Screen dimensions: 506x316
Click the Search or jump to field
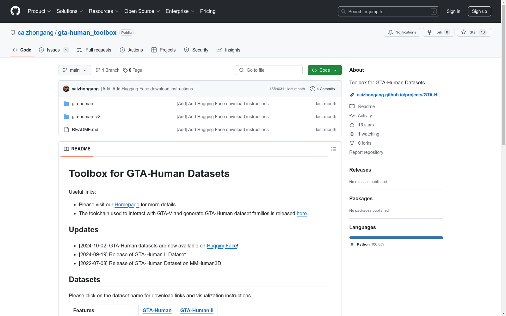pos(388,11)
